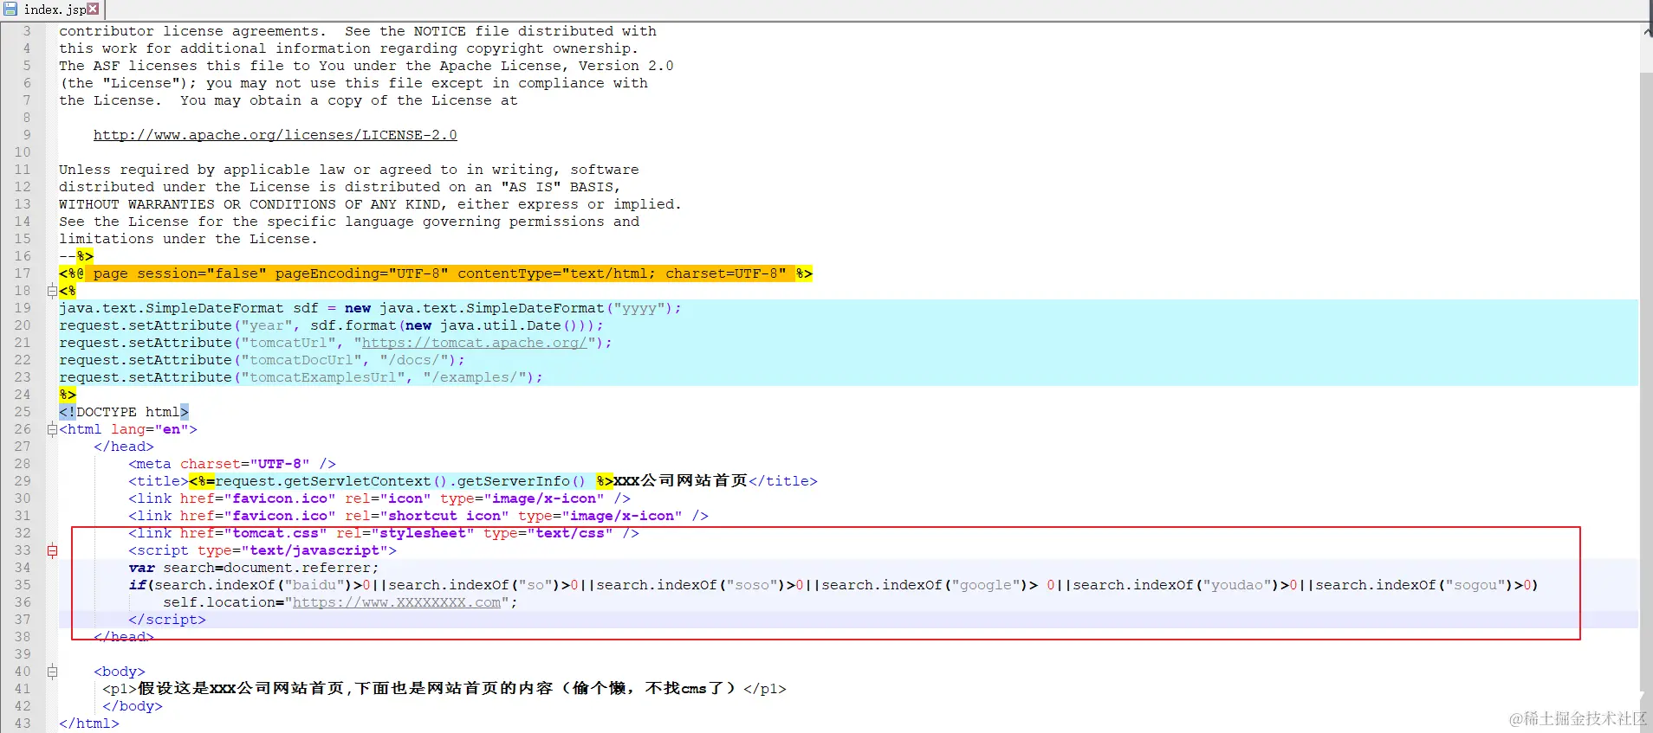Select line number 29 in the margin
This screenshot has height=733, width=1653.
pos(23,481)
